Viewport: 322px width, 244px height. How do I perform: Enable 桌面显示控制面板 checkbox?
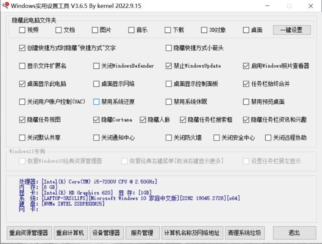(169, 84)
